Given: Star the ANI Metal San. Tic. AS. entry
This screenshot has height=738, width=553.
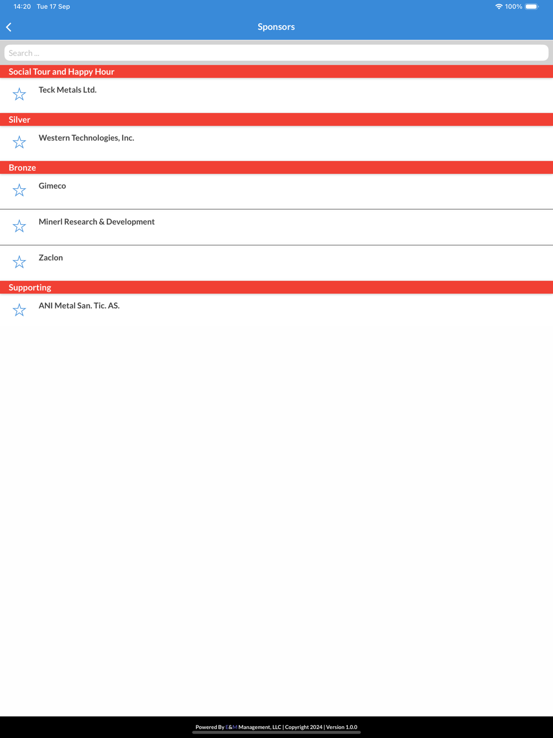Looking at the screenshot, I should click(x=19, y=310).
